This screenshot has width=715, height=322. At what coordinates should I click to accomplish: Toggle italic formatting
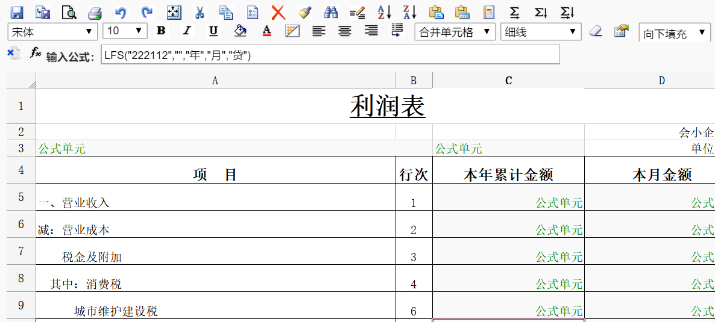[x=186, y=31]
